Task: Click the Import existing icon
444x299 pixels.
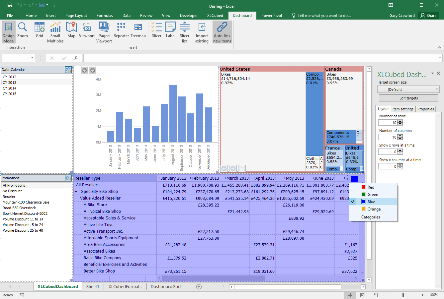Action: 202,32
